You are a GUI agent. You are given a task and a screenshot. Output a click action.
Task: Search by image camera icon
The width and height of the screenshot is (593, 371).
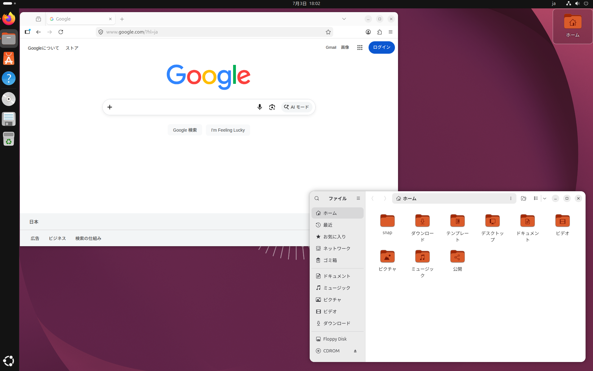(x=272, y=107)
